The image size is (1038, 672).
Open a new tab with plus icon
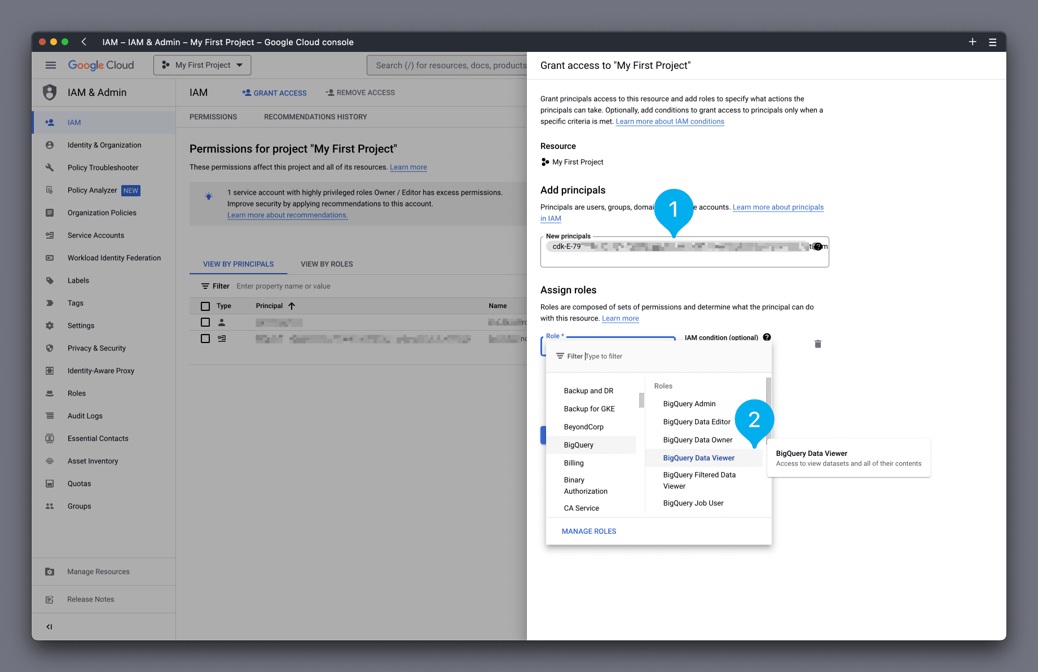pyautogui.click(x=972, y=42)
